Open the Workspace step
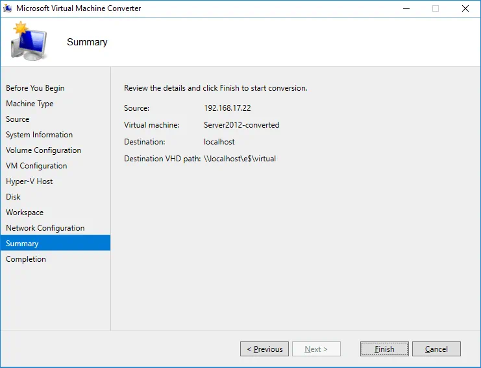The height and width of the screenshot is (368, 481). (x=25, y=213)
